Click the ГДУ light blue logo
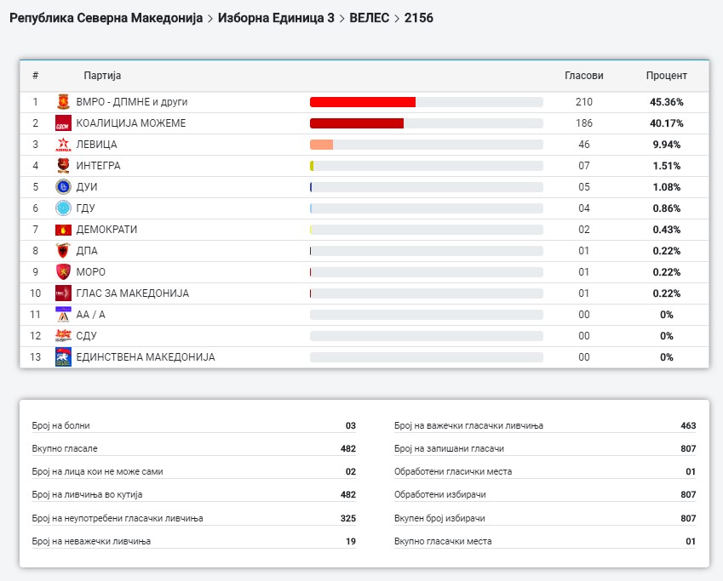Screen dimensions: 723x581 pos(62,208)
